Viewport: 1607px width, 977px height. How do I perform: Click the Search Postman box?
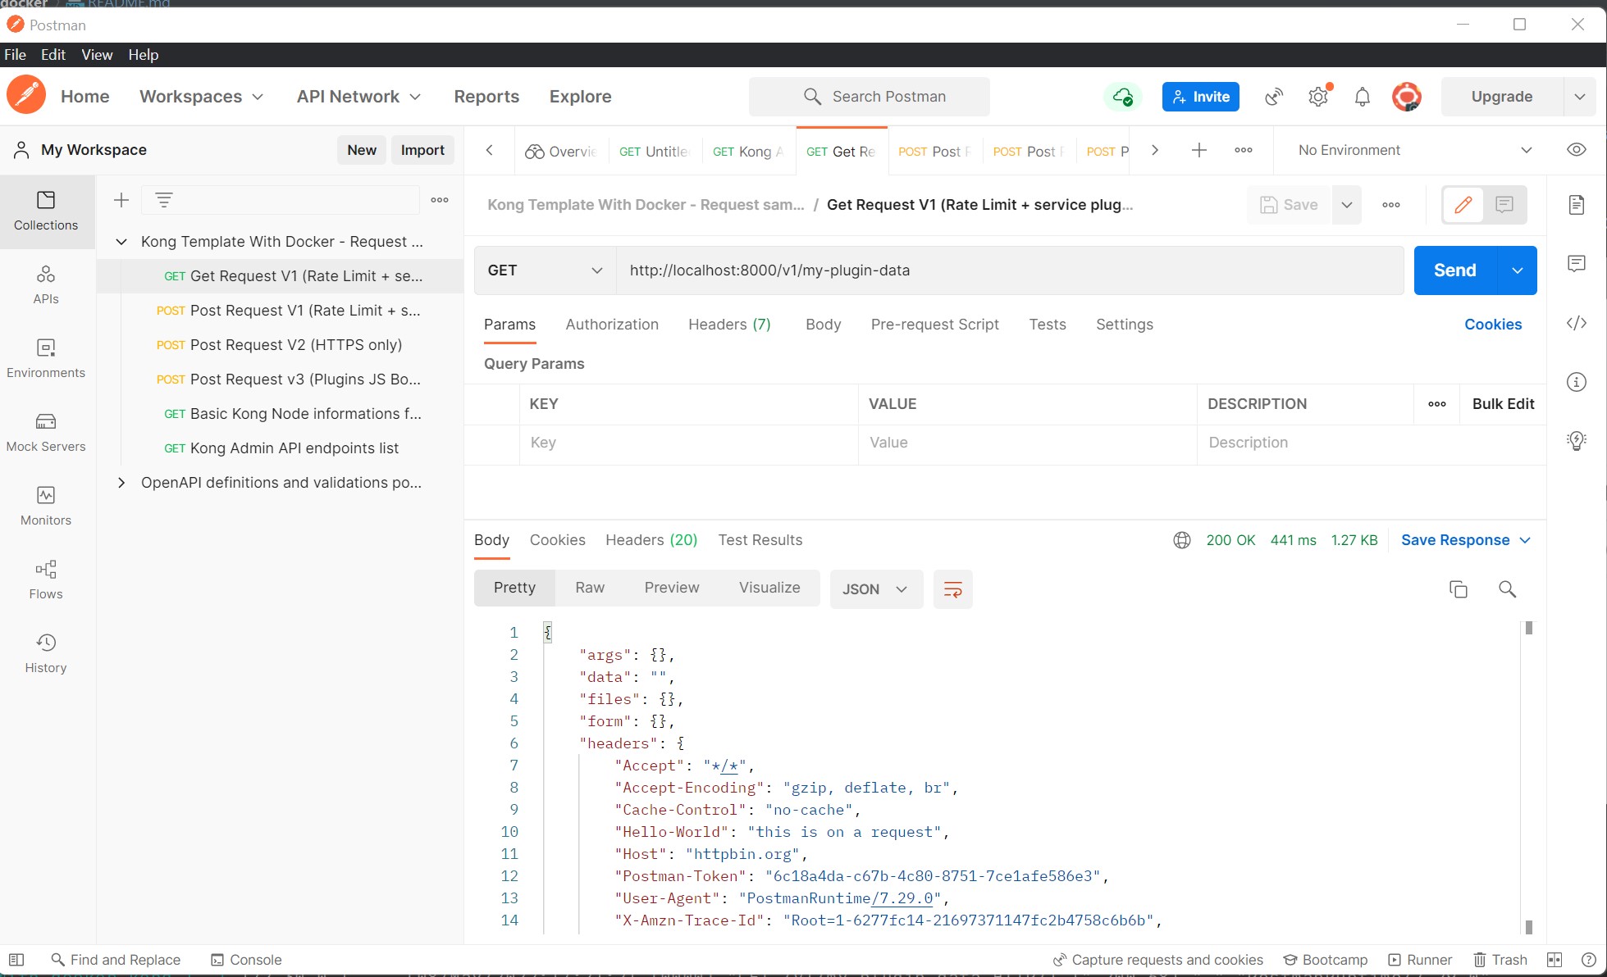(869, 97)
